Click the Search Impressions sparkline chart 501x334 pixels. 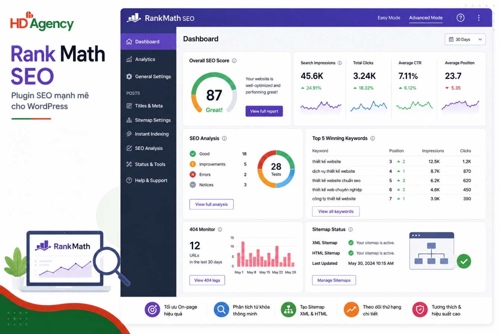(321, 107)
